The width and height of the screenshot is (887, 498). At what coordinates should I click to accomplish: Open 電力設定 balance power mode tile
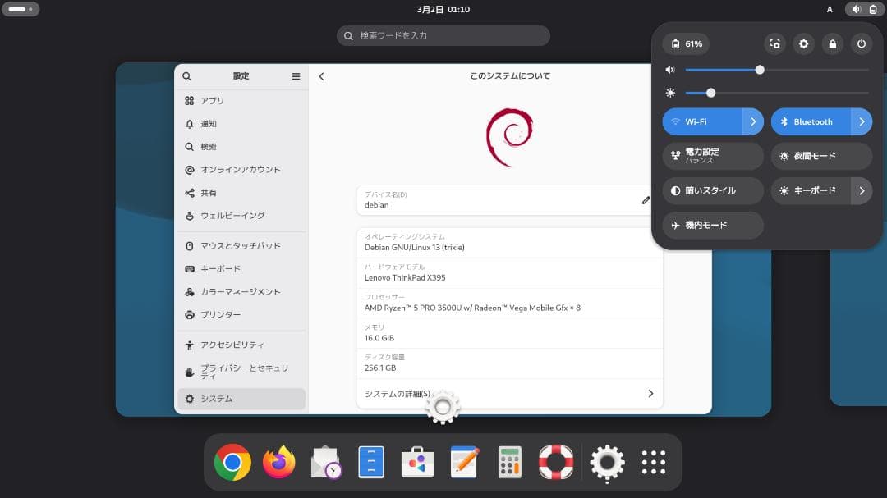[712, 156]
